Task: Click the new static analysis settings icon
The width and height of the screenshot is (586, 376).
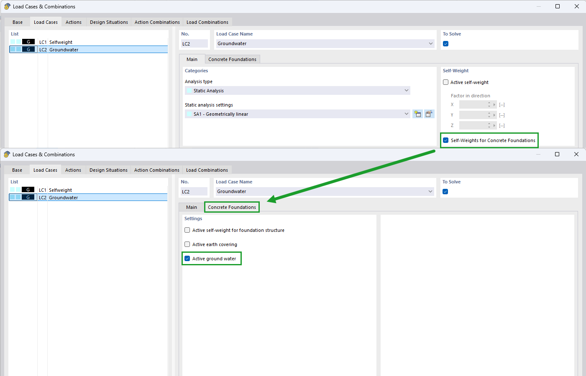Action: pyautogui.click(x=417, y=114)
